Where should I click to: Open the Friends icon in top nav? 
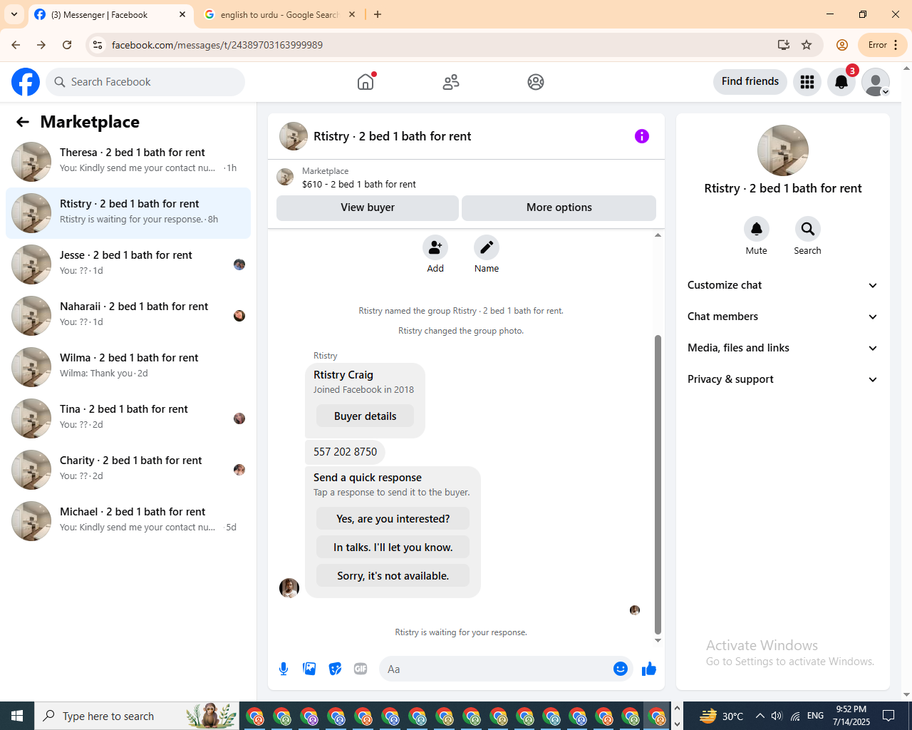pos(451,82)
